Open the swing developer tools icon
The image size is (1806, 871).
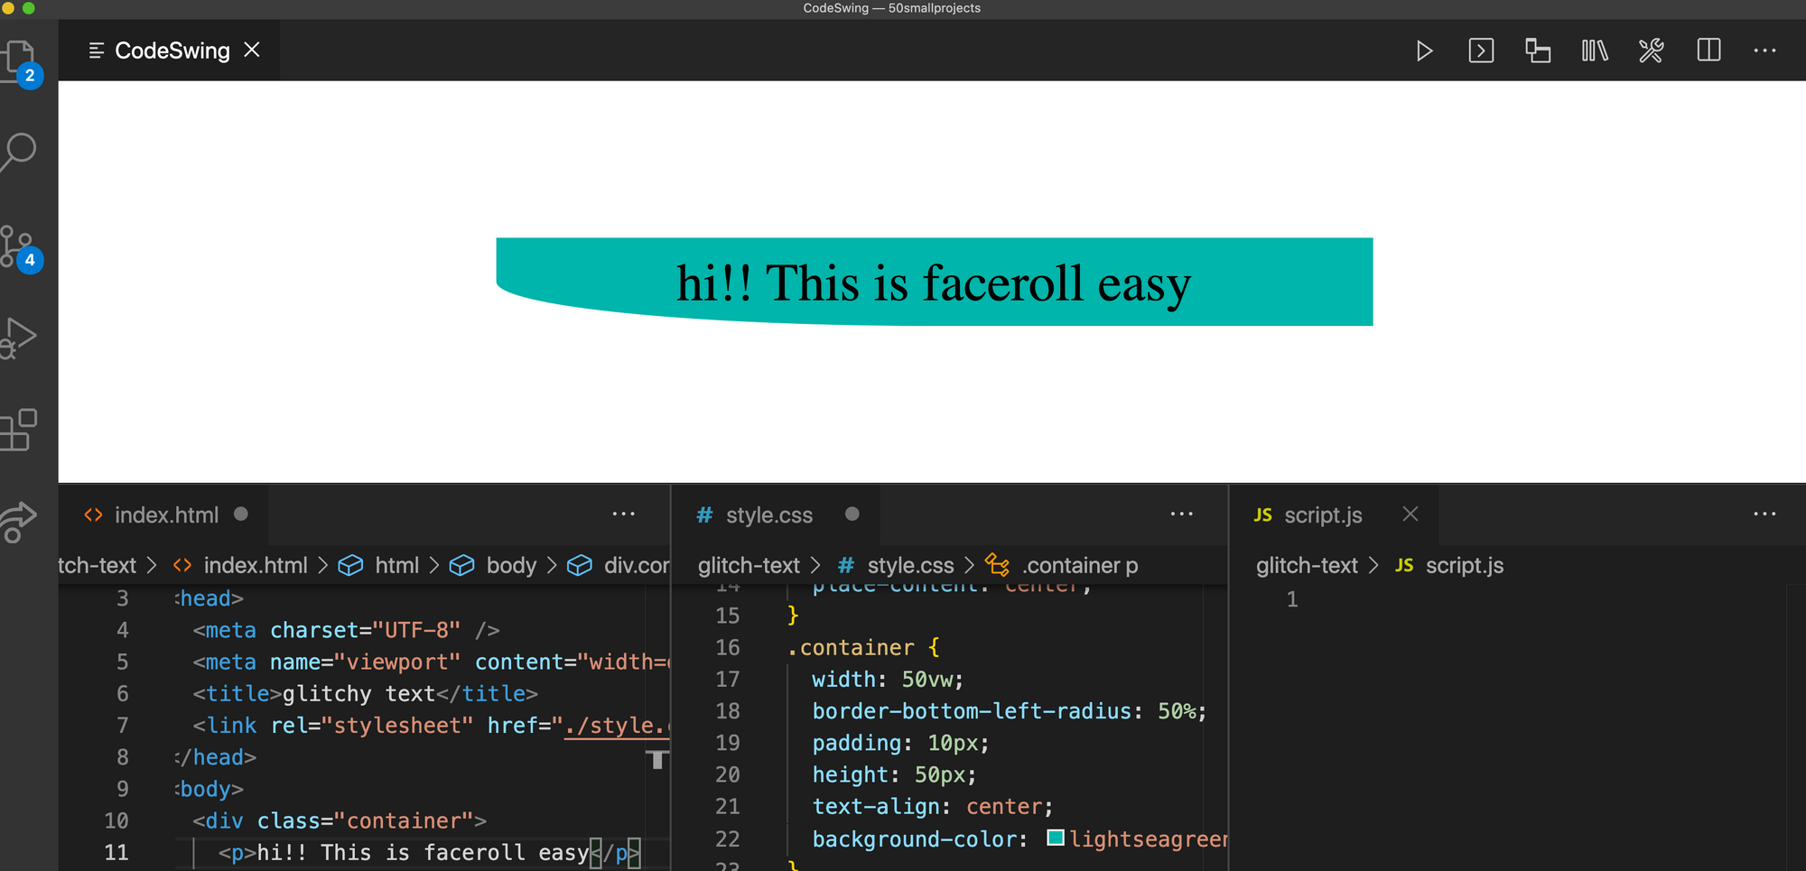1652,51
